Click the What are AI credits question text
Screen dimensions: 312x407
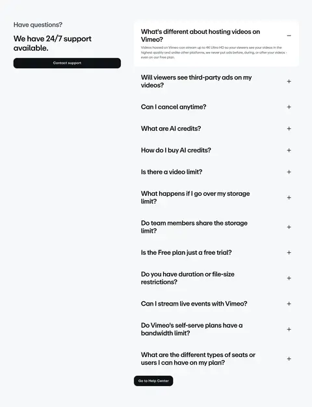[x=171, y=129]
